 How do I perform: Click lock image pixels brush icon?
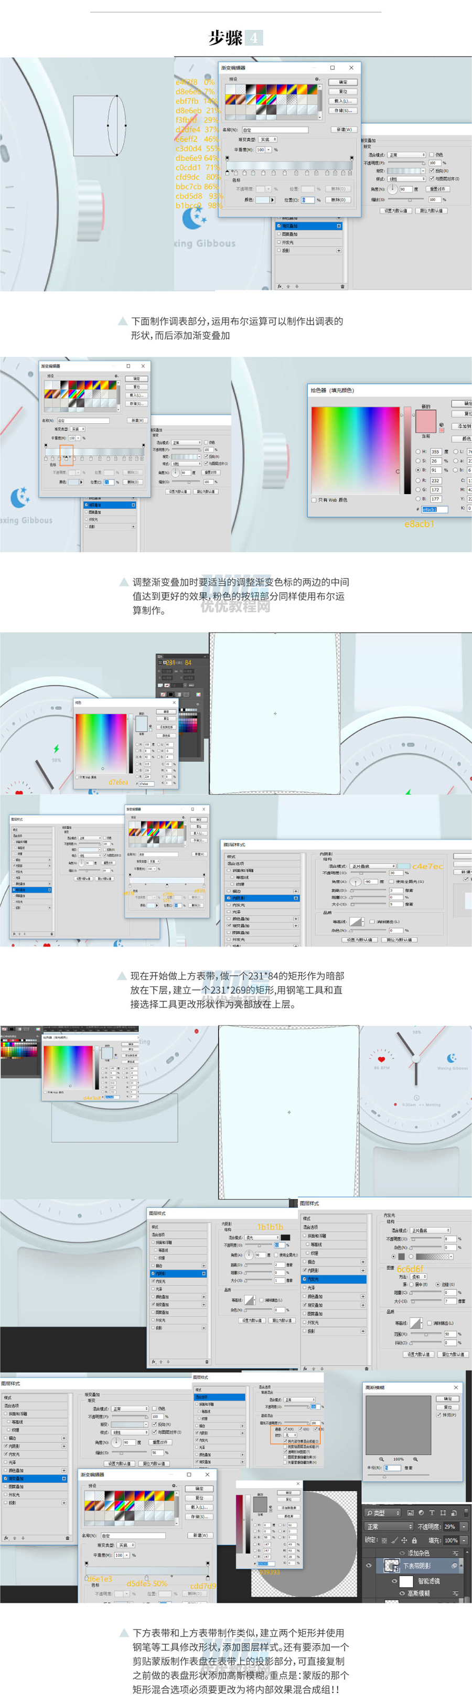coord(395,1540)
